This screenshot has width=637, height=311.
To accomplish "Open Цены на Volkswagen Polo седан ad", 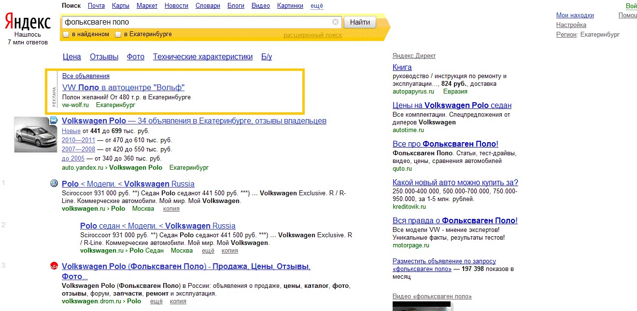I will pos(452,105).
